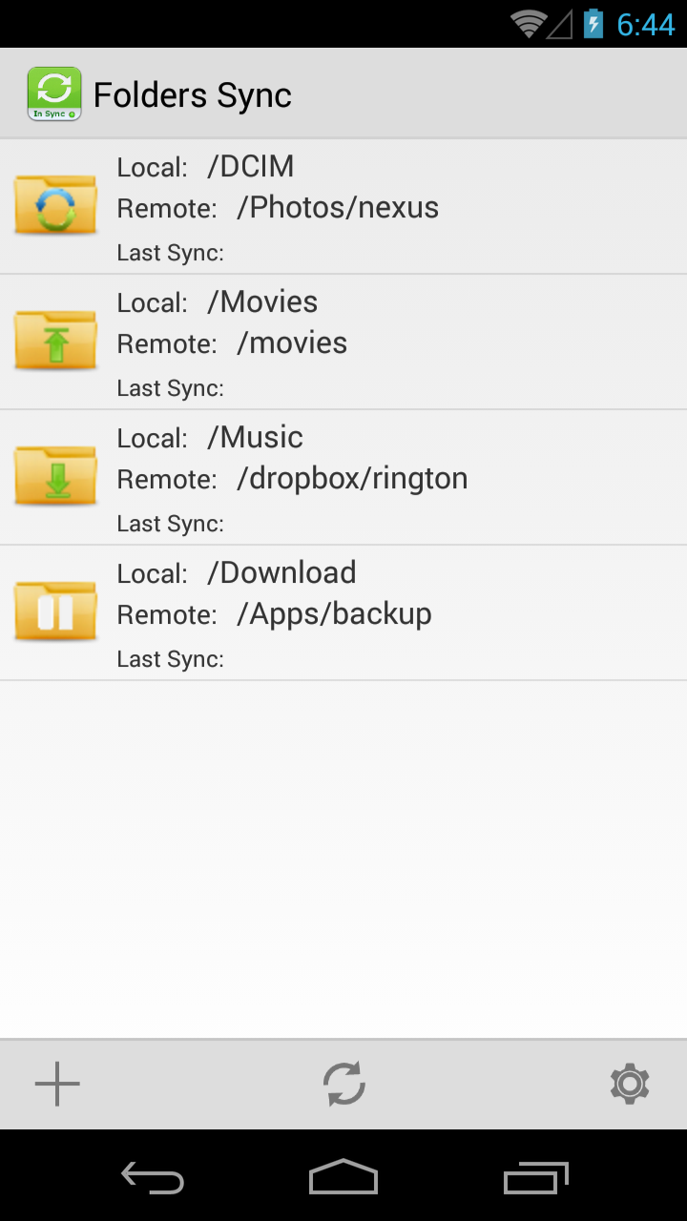Add a new folder pair with the plus icon
This screenshot has width=687, height=1221.
click(x=57, y=1084)
